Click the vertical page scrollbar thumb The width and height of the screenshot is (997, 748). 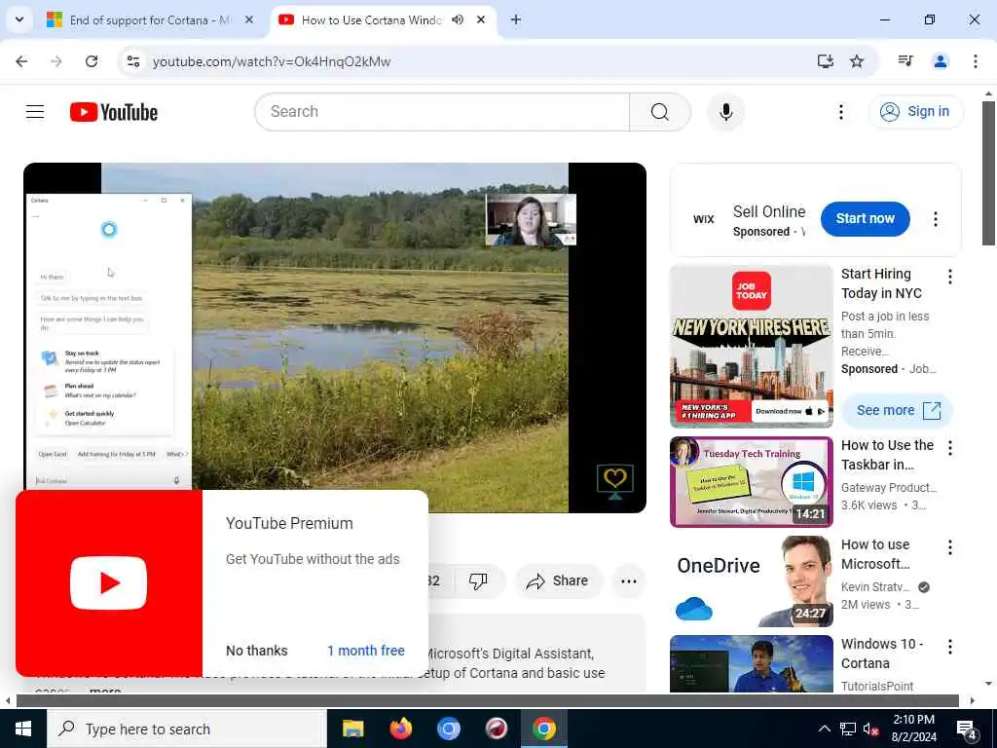point(987,173)
